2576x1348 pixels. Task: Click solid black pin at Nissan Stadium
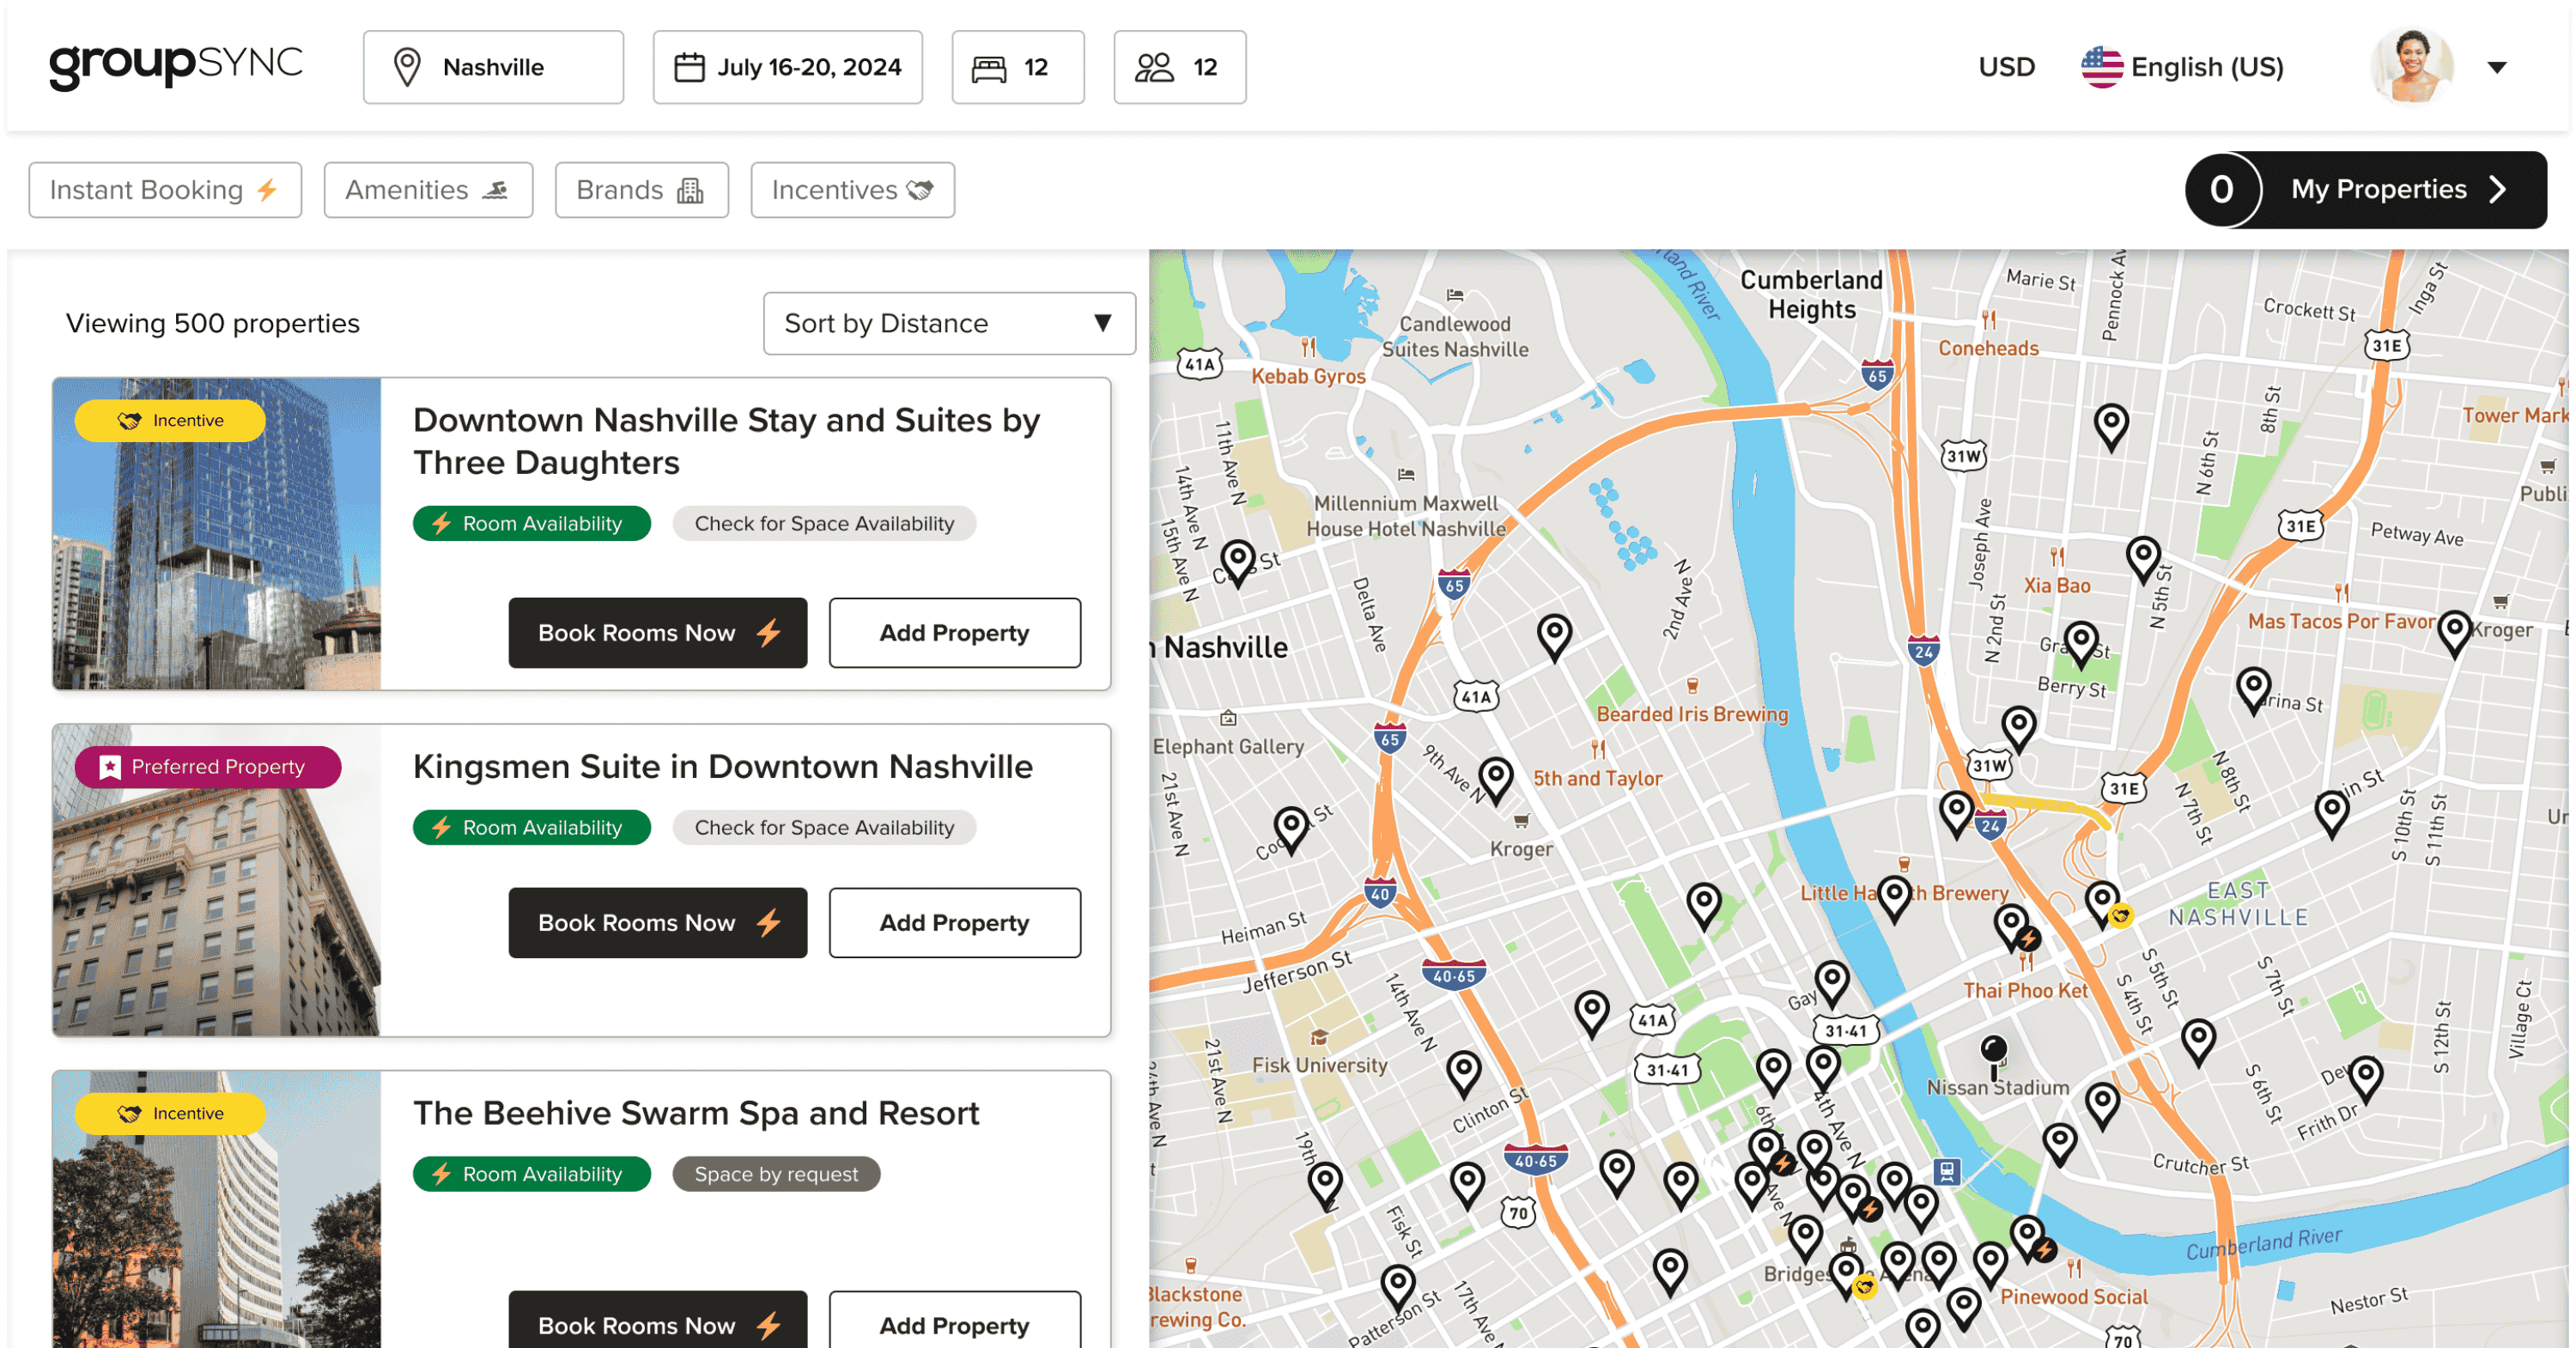click(x=1993, y=1056)
